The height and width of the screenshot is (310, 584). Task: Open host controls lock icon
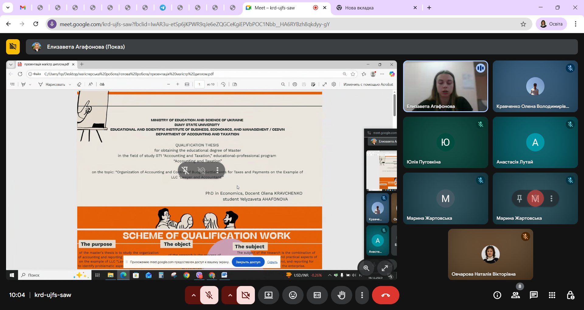570,295
